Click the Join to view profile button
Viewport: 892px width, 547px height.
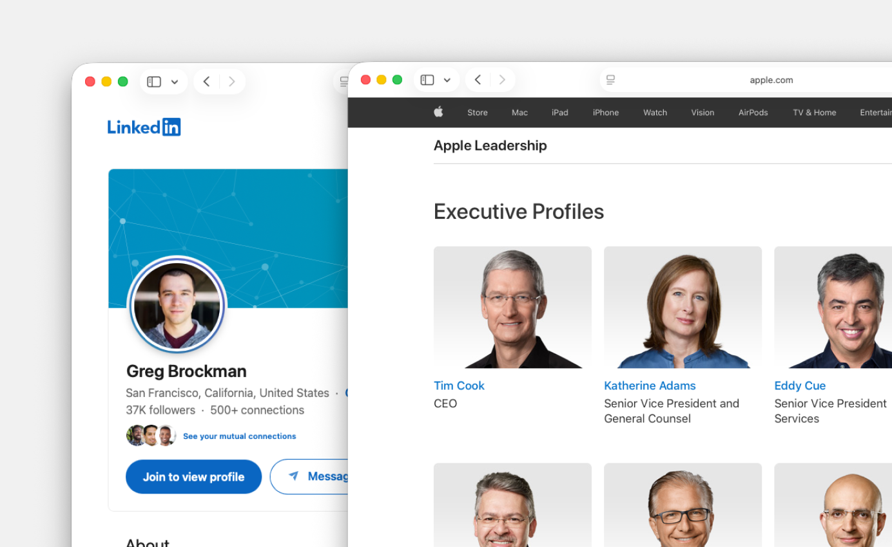point(193,477)
